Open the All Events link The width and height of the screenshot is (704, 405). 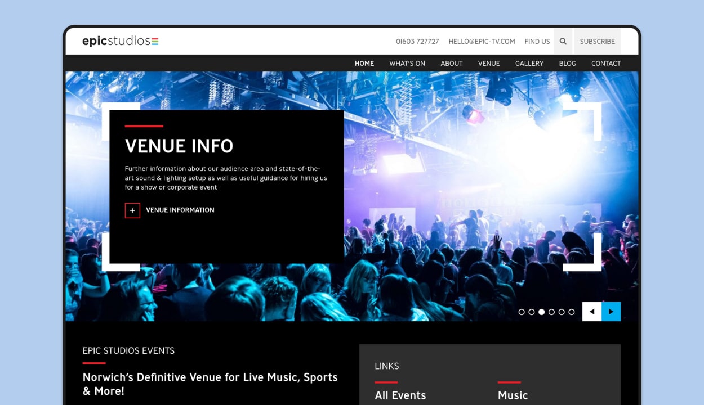(x=400, y=395)
